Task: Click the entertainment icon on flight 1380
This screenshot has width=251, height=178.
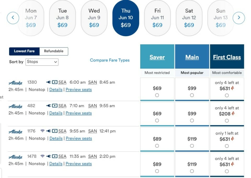Action: pos(54,81)
